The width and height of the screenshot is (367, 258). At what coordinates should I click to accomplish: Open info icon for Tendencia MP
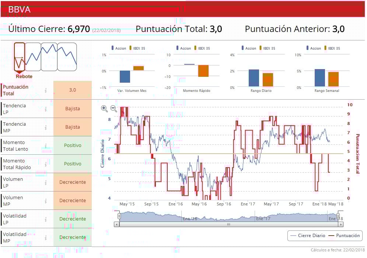[46, 127]
